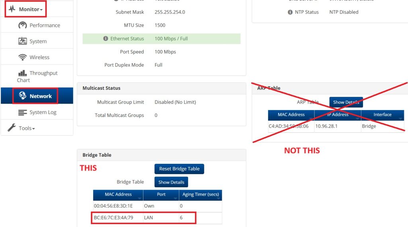Expand the Monitor menu caret
This screenshot has height=227, width=408.
click(x=41, y=10)
